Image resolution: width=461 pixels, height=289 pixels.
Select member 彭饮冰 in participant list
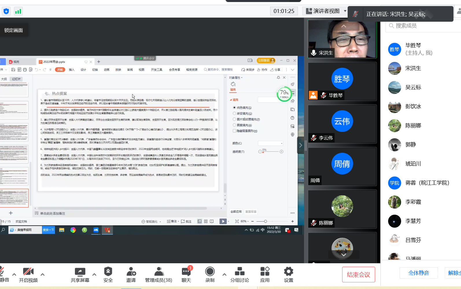(x=413, y=106)
